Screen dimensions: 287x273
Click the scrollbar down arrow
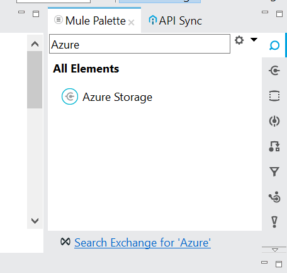[x=35, y=221]
